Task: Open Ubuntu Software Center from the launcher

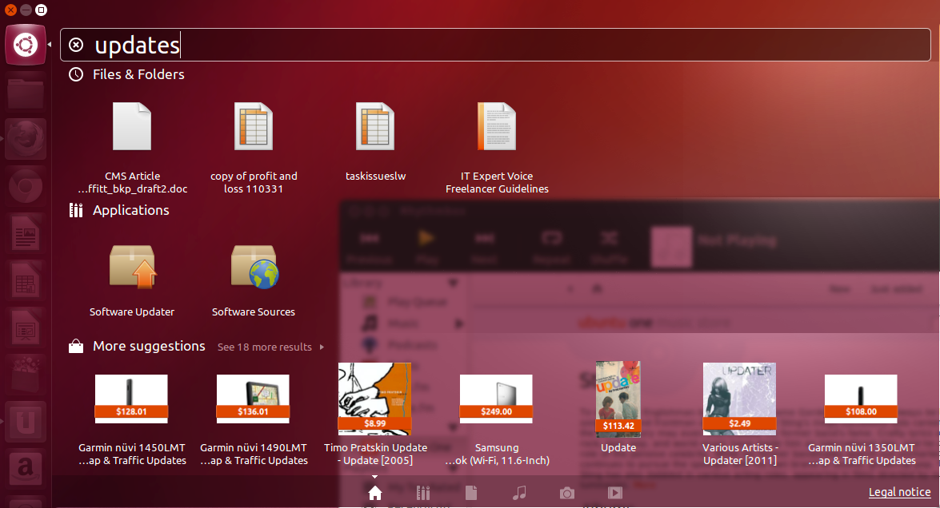Action: pyautogui.click(x=25, y=375)
